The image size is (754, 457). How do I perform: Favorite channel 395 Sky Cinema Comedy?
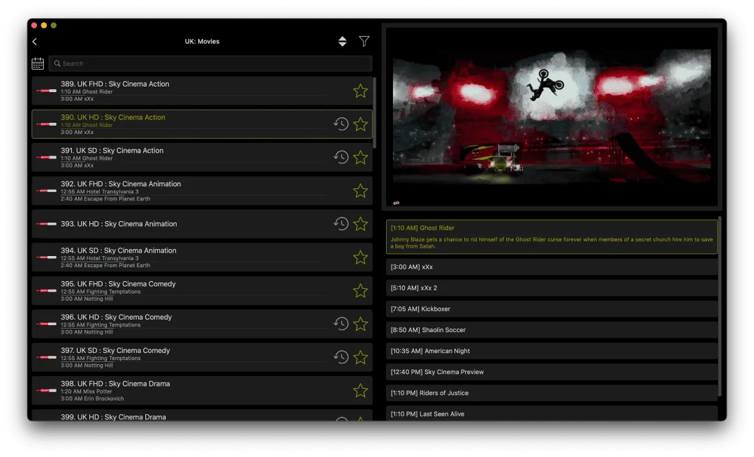click(360, 291)
